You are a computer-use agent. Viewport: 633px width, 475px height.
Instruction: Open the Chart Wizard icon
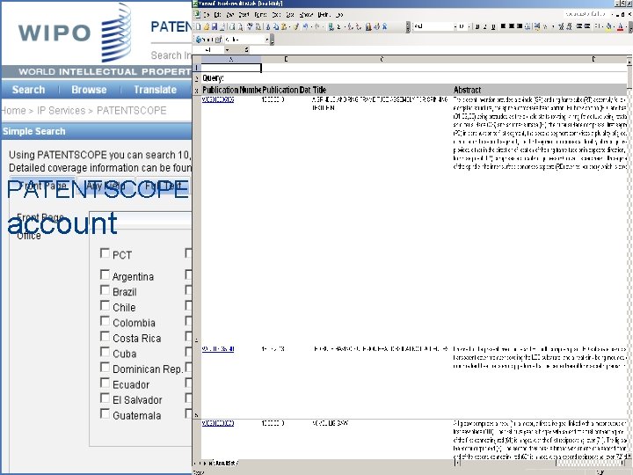(367, 26)
